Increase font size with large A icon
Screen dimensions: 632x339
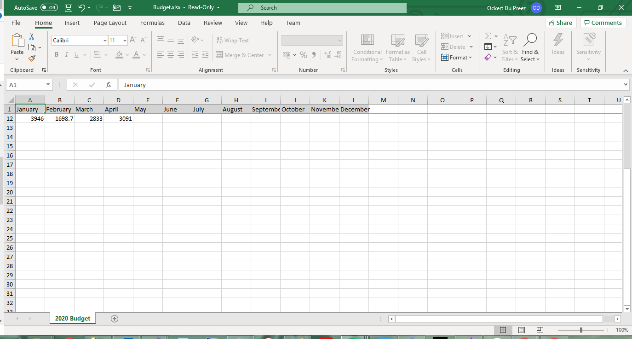(x=133, y=41)
